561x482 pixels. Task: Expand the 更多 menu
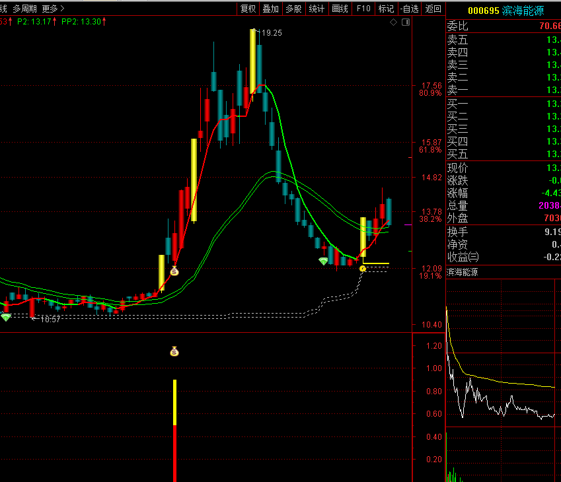click(x=53, y=9)
